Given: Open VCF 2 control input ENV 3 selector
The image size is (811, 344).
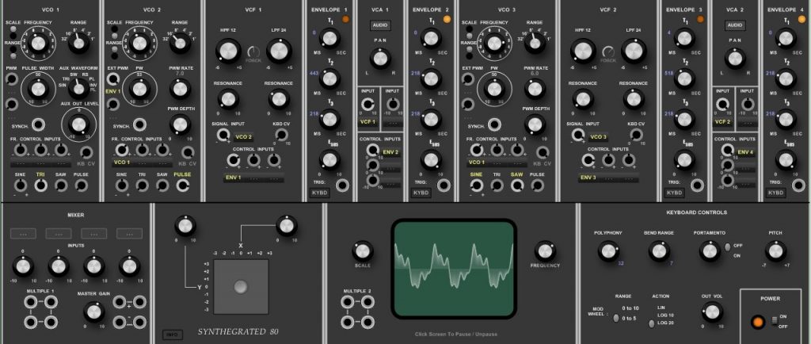Looking at the screenshot, I should click(588, 178).
